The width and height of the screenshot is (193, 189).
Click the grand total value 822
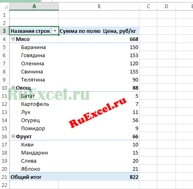click(99, 177)
